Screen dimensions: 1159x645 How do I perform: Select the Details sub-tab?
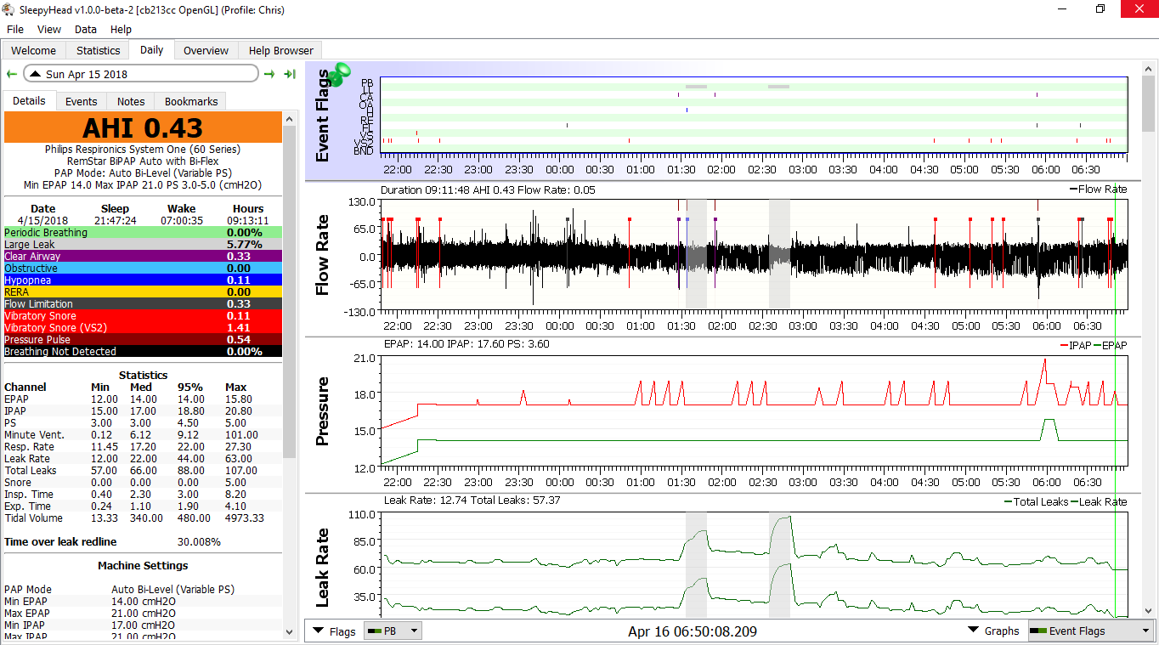click(x=29, y=100)
